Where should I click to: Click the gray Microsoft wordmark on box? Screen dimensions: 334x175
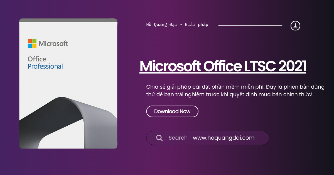click(53, 43)
